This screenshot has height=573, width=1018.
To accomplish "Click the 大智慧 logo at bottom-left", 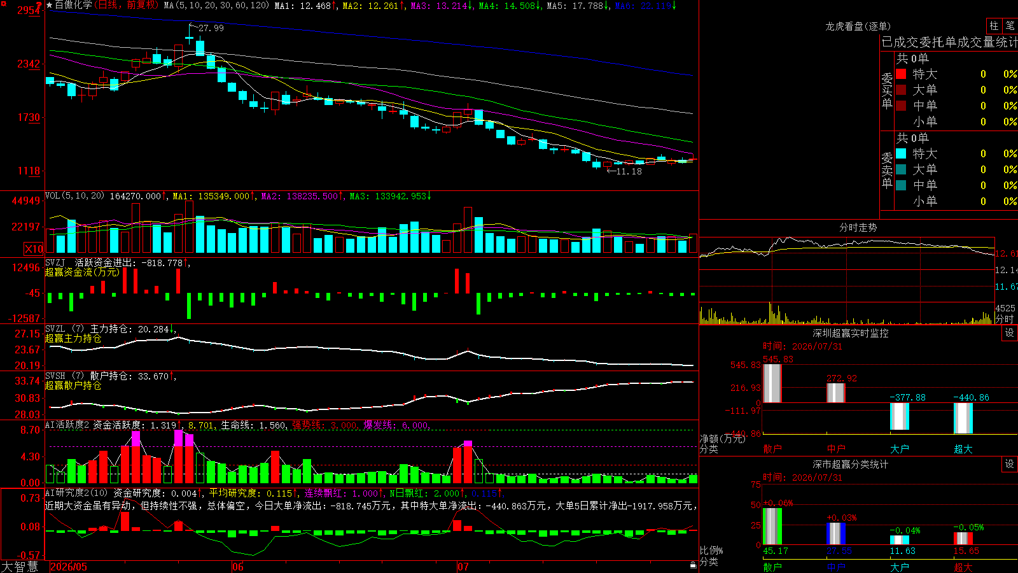I will (20, 567).
